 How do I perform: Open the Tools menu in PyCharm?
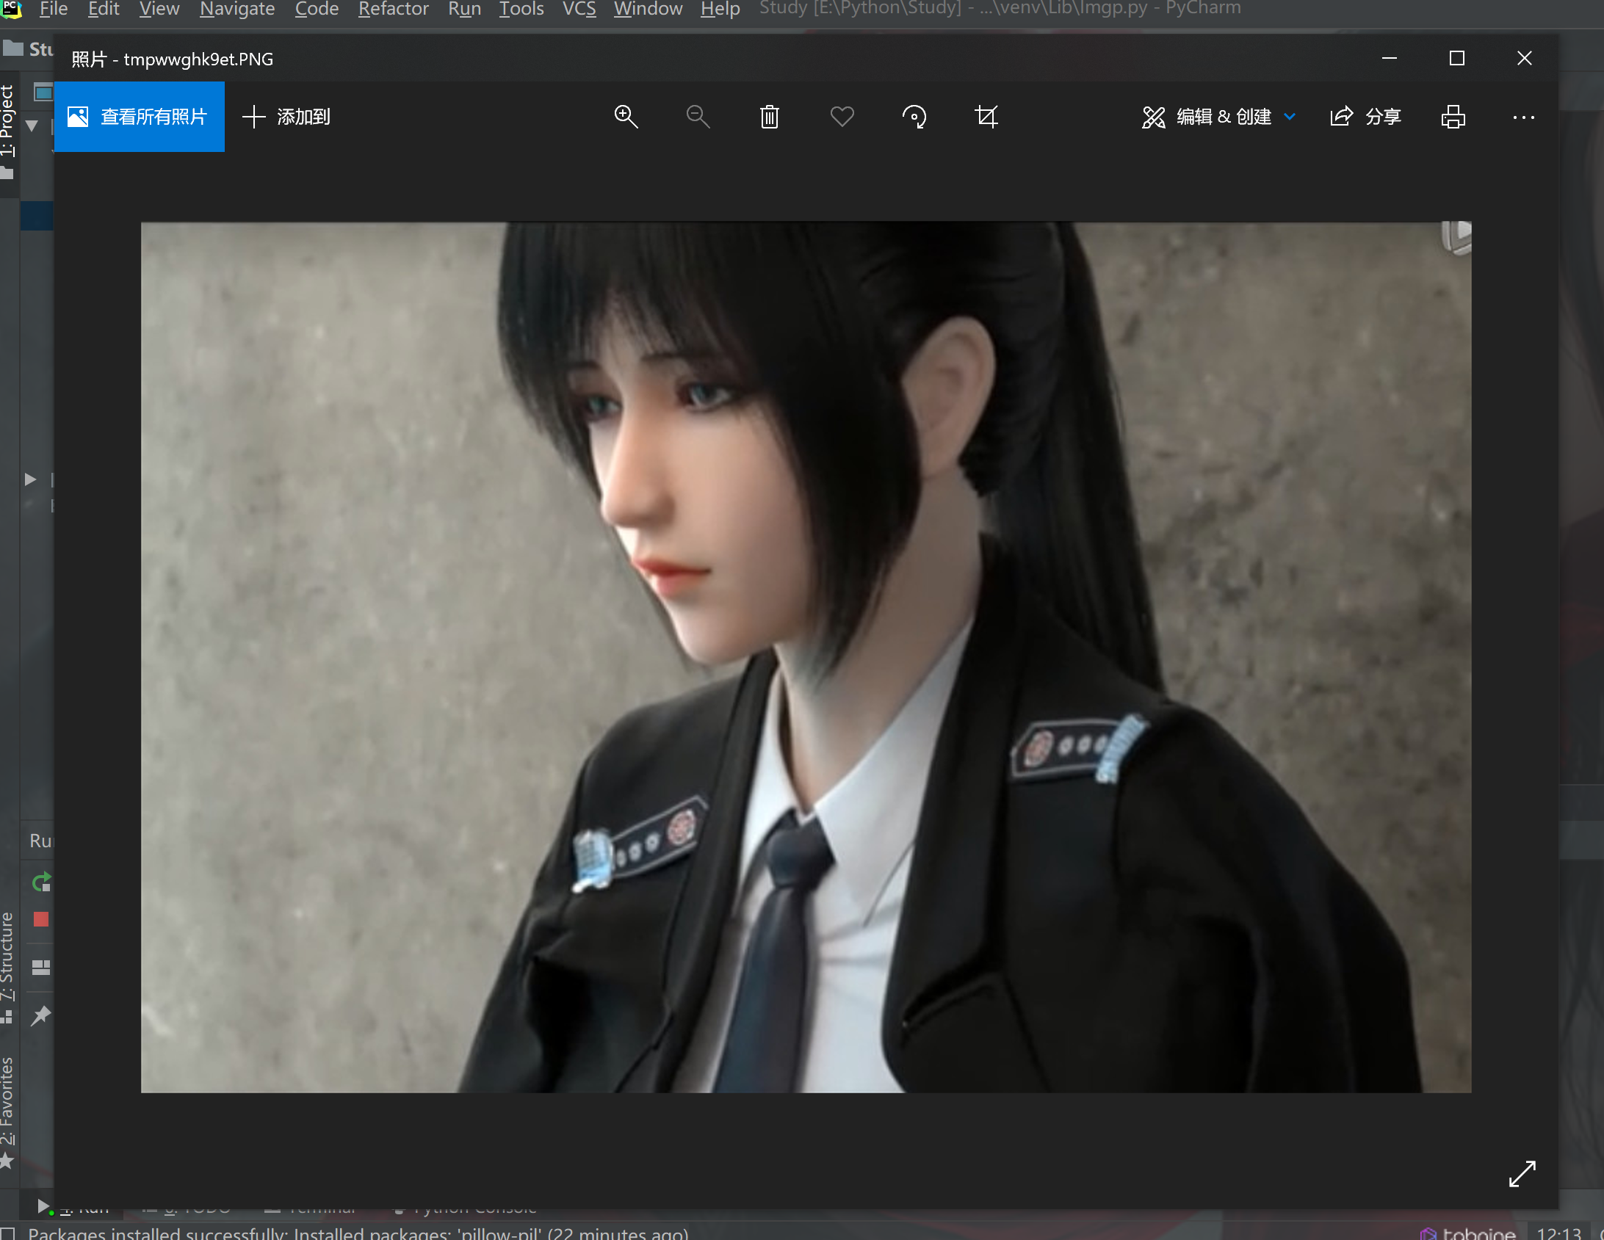[x=521, y=9]
